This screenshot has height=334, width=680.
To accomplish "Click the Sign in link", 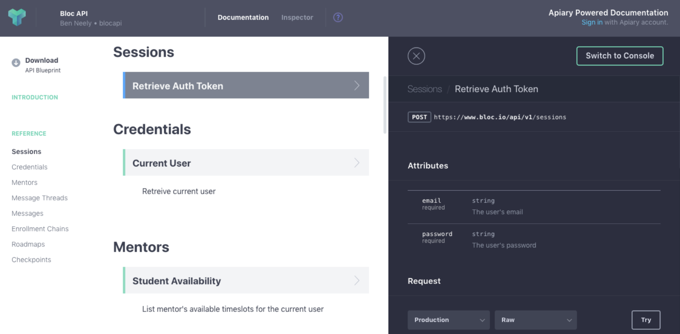I will 592,22.
